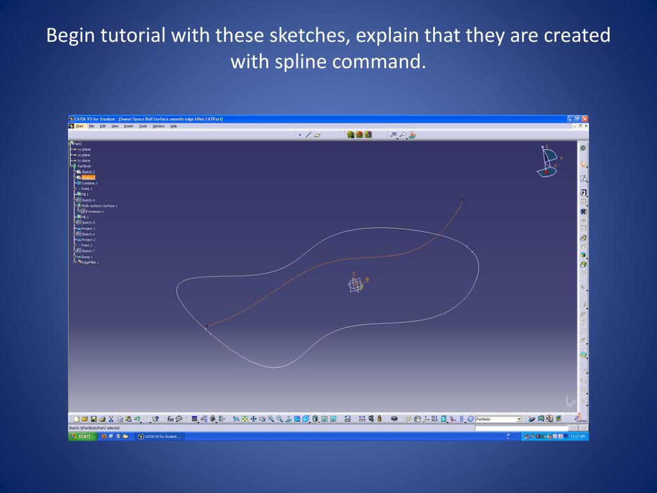Collapse the Multi-sections Surface.1 node
657x493 pixels.
tap(76, 206)
